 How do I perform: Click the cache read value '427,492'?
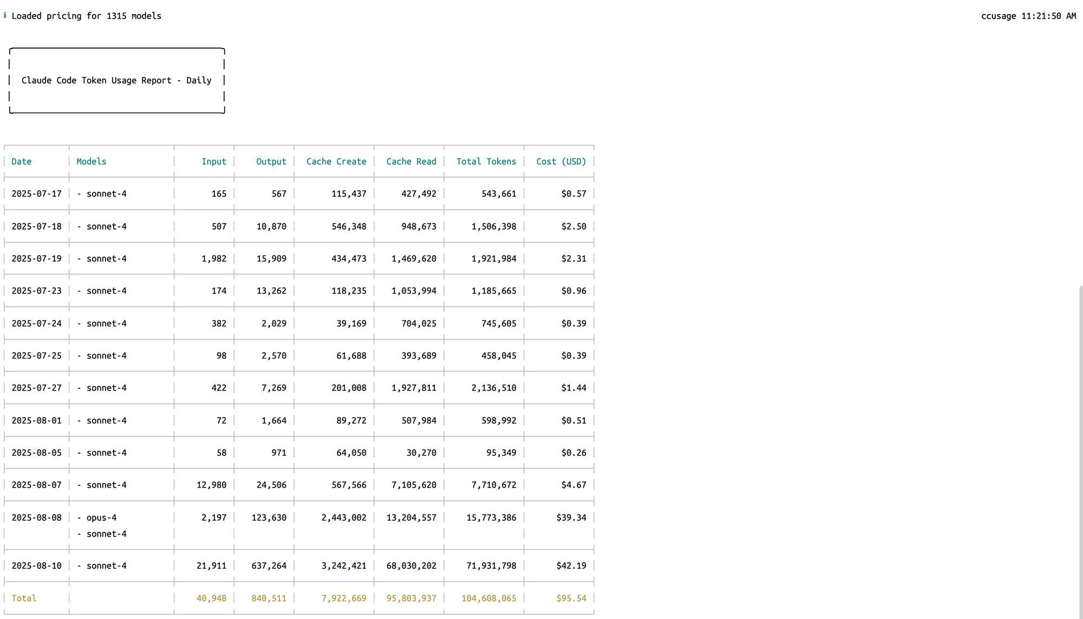(x=419, y=193)
